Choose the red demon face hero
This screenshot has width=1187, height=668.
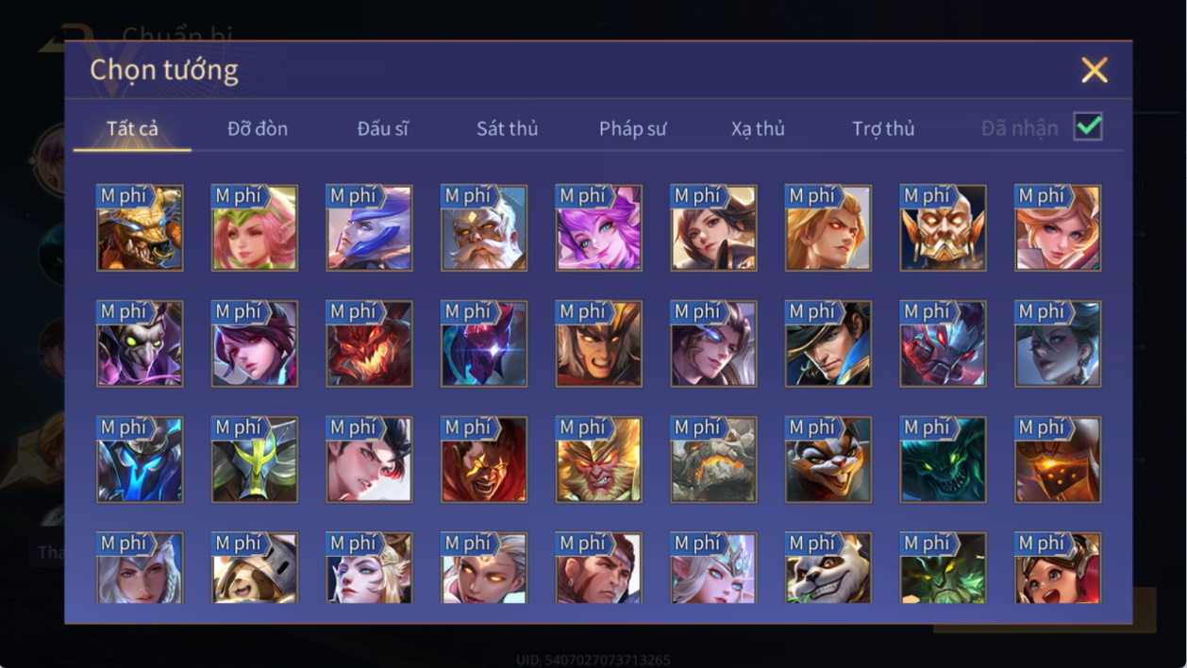369,344
